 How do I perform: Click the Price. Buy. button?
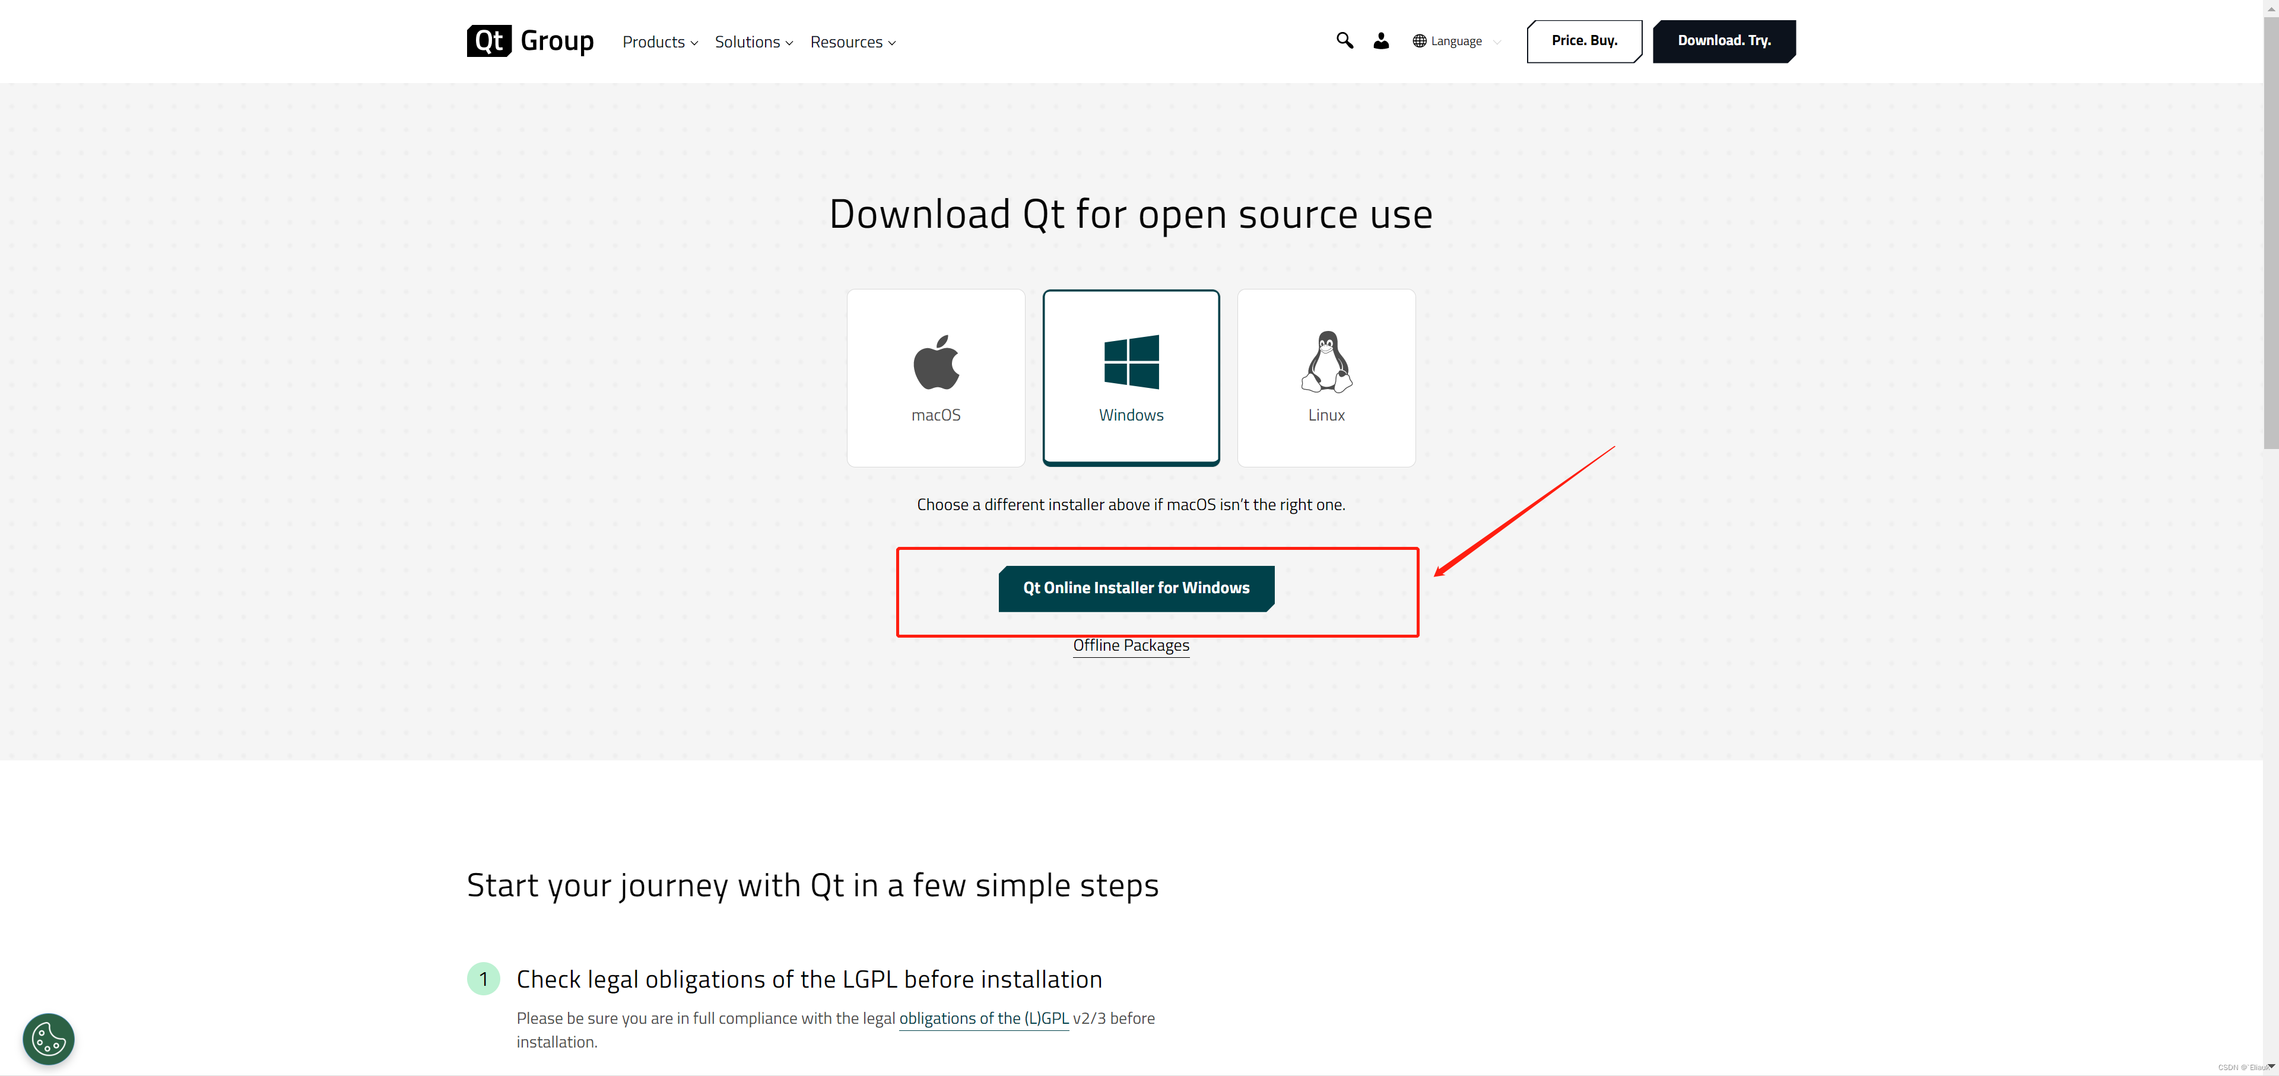pos(1583,41)
